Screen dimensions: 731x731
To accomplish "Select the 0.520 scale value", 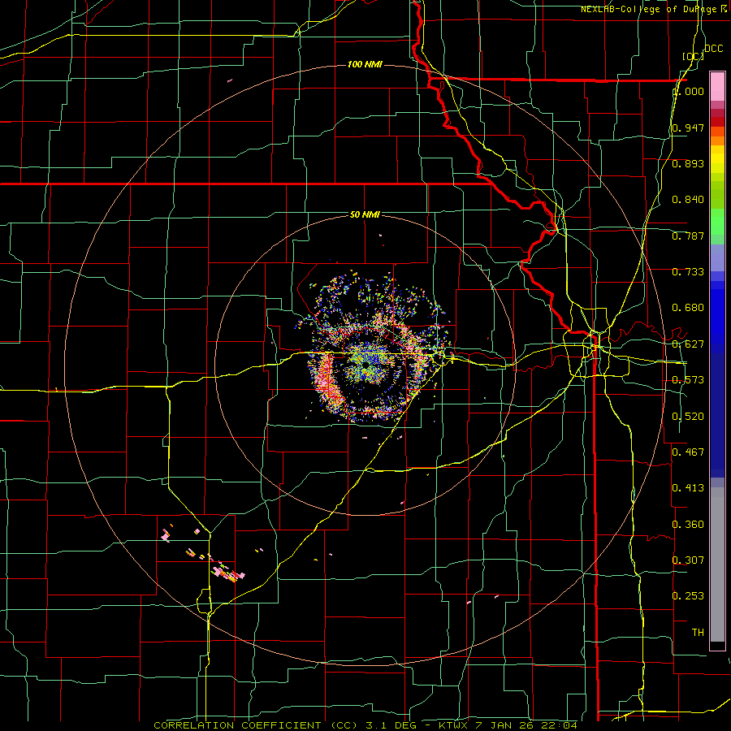I will (688, 416).
